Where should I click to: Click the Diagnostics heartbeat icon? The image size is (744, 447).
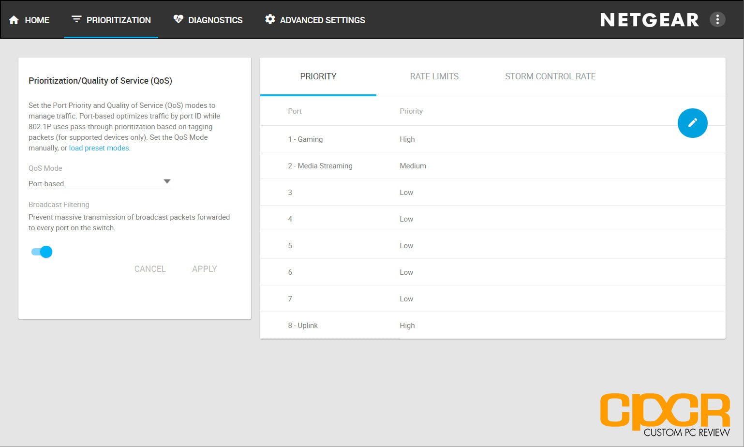178,19
